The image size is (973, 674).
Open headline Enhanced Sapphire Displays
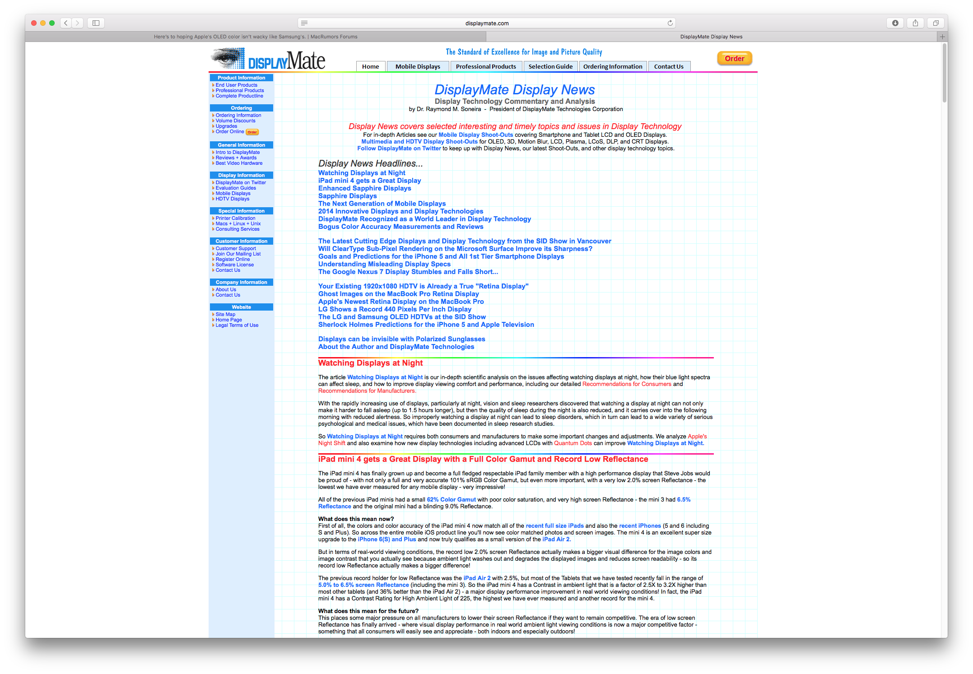pos(364,188)
